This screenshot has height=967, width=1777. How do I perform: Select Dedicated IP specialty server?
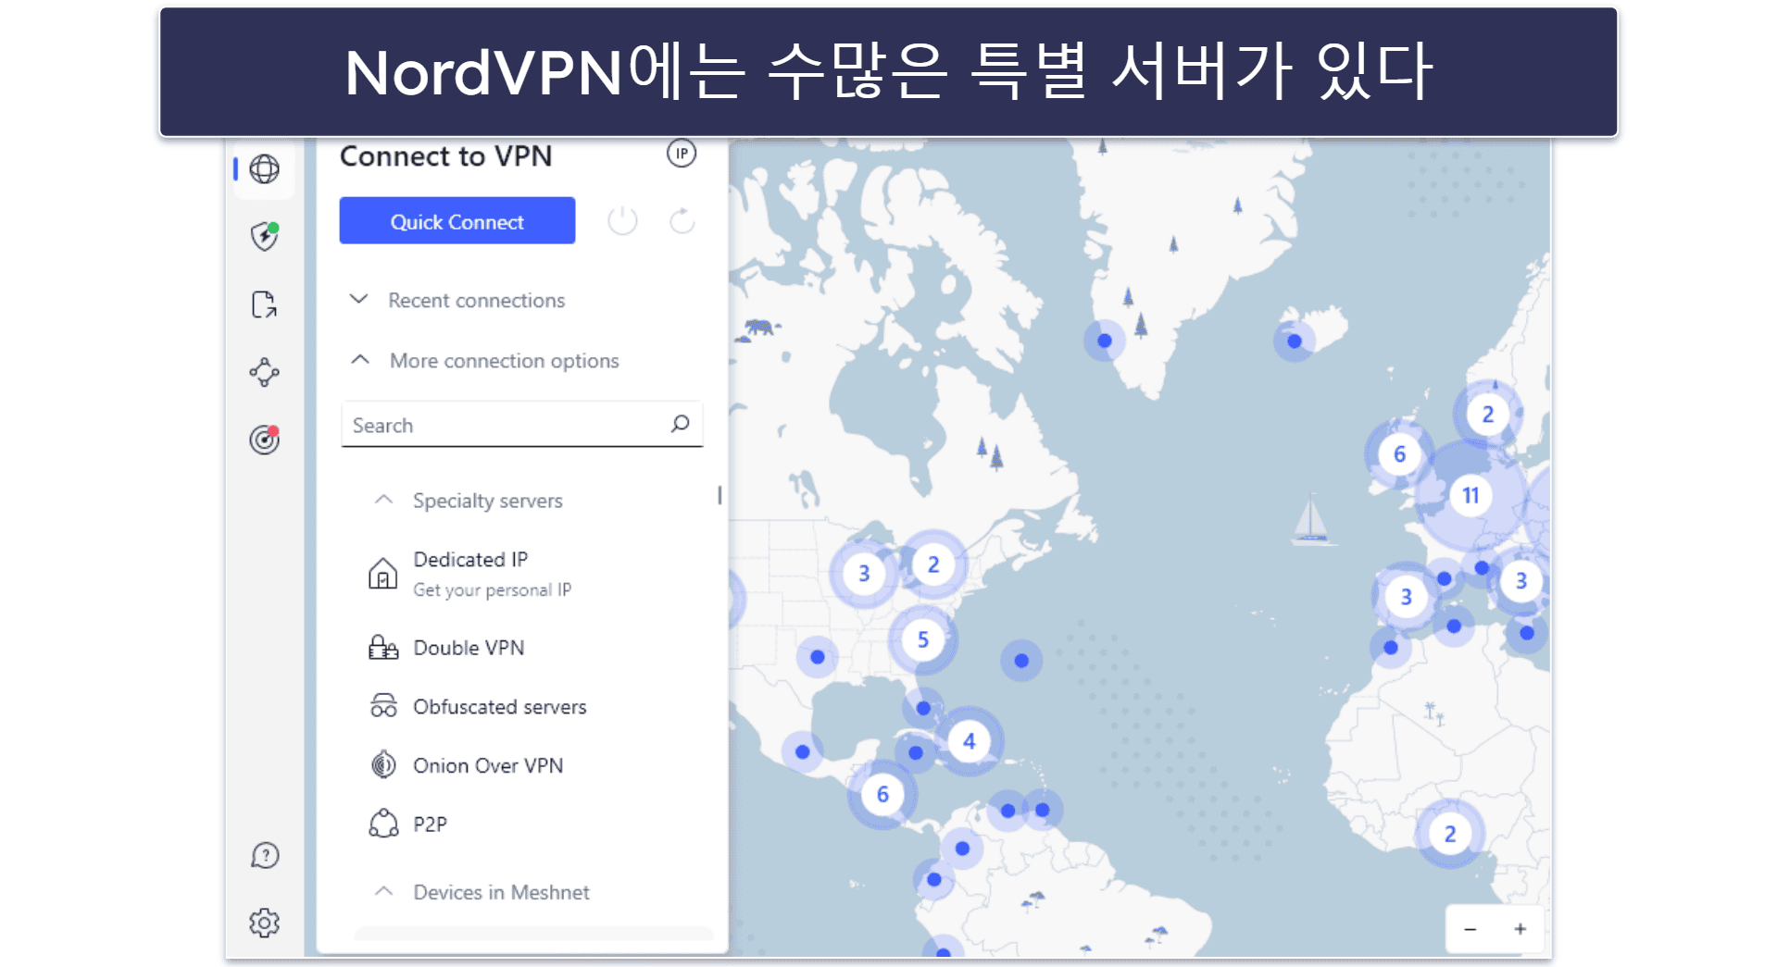tap(470, 559)
